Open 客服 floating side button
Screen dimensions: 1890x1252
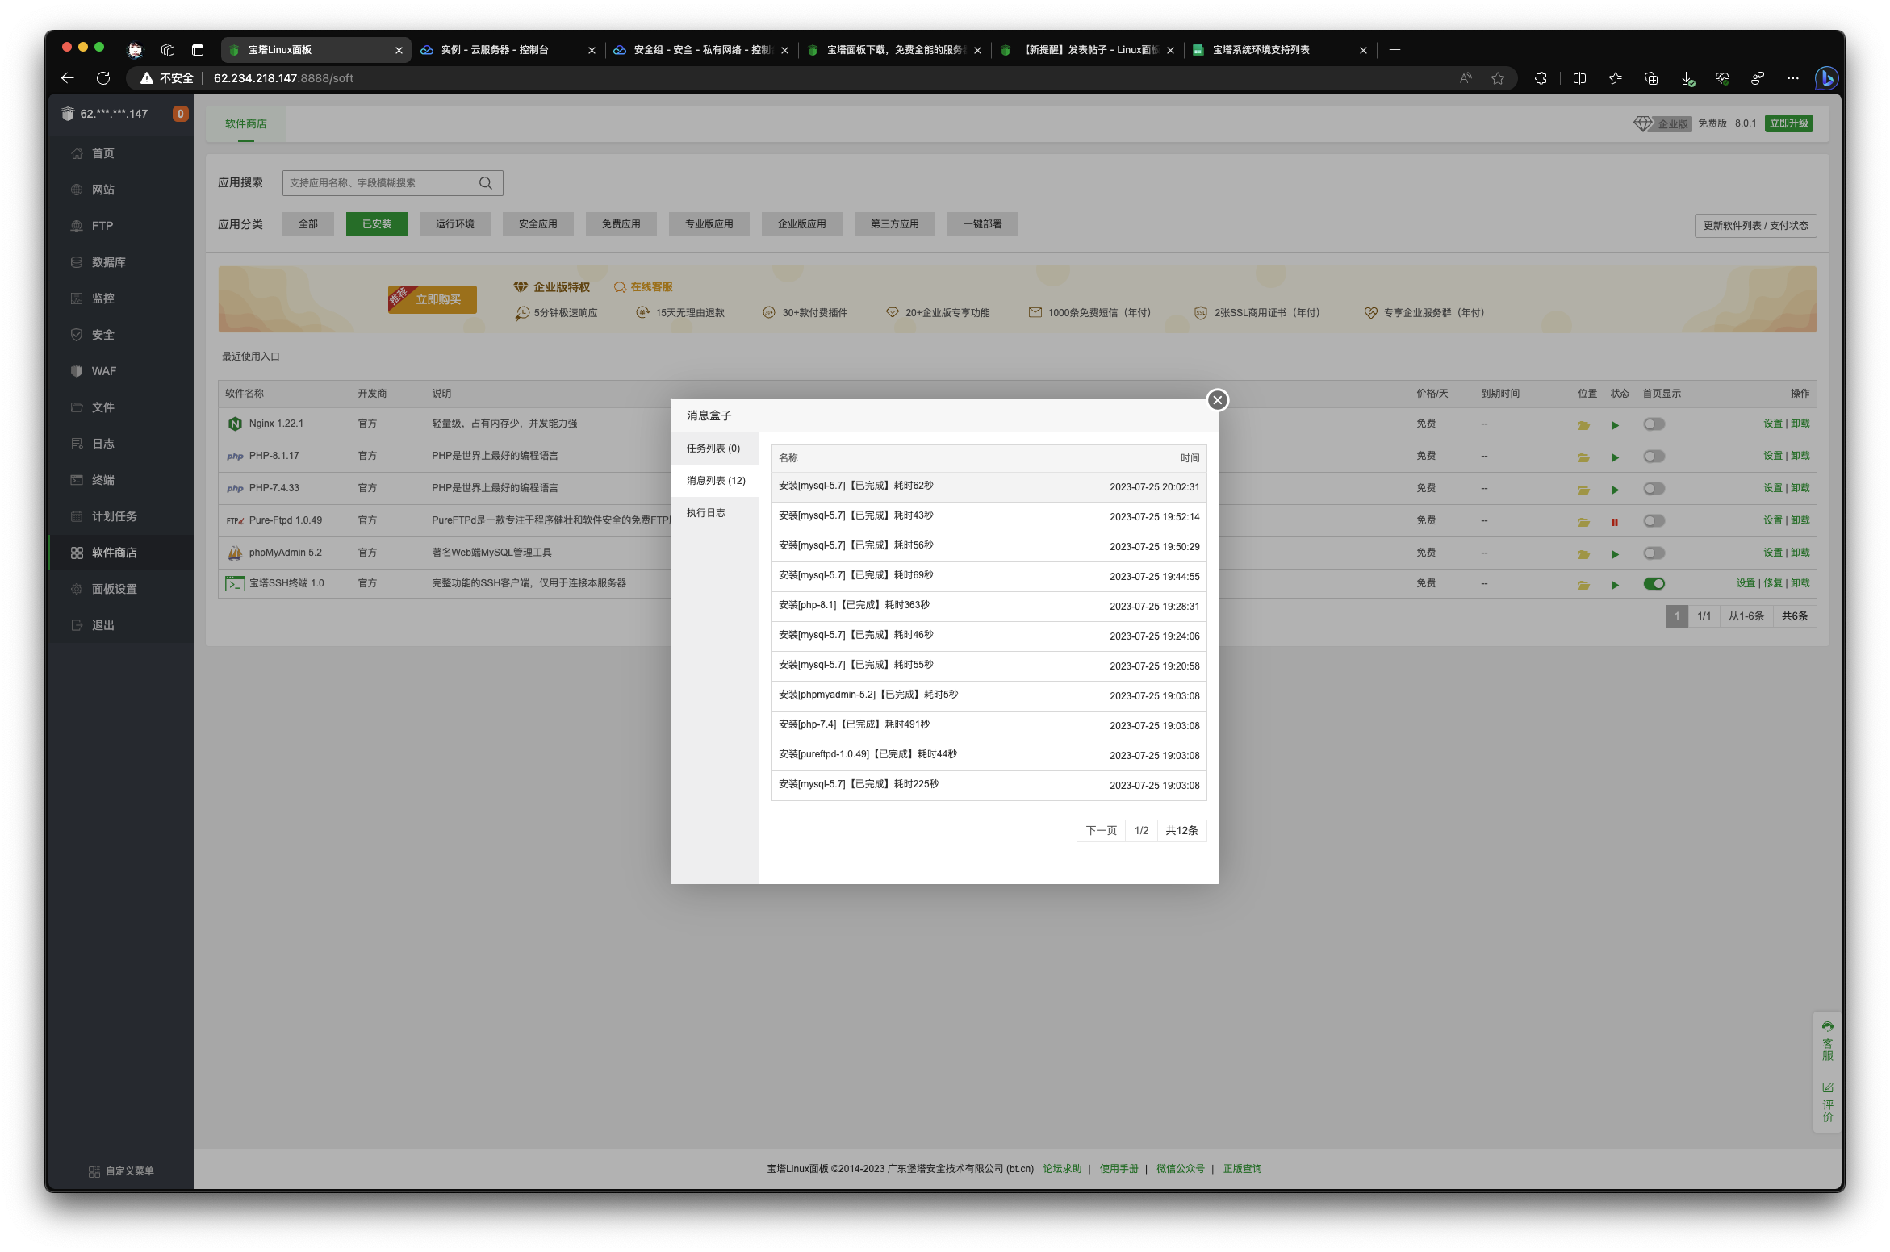[1828, 1041]
